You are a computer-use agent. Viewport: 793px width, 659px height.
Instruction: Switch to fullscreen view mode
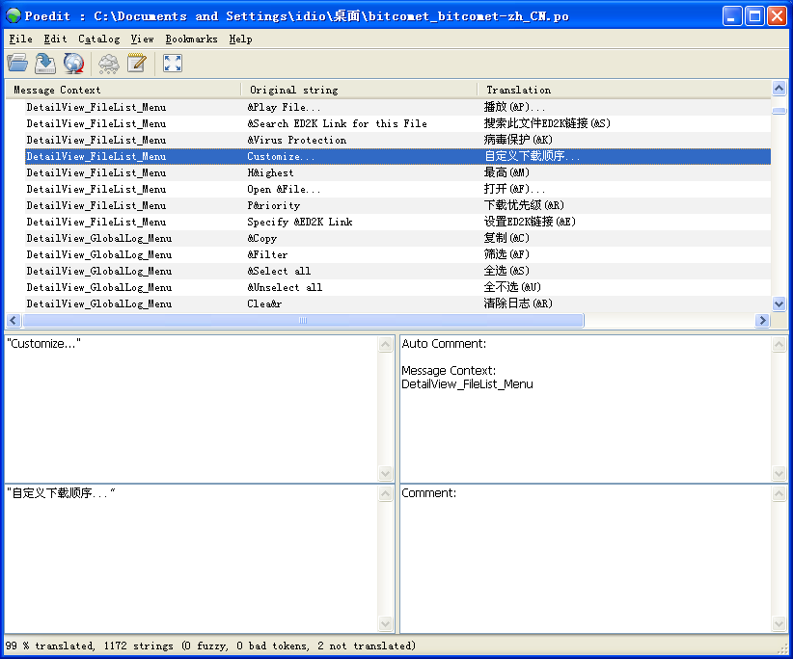click(x=172, y=63)
